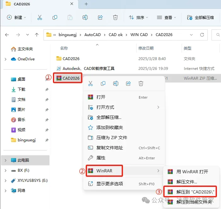Image resolution: width=221 pixels, height=209 pixels.
Task: Click the CAD ok breadcrumb segment
Action: (116, 35)
